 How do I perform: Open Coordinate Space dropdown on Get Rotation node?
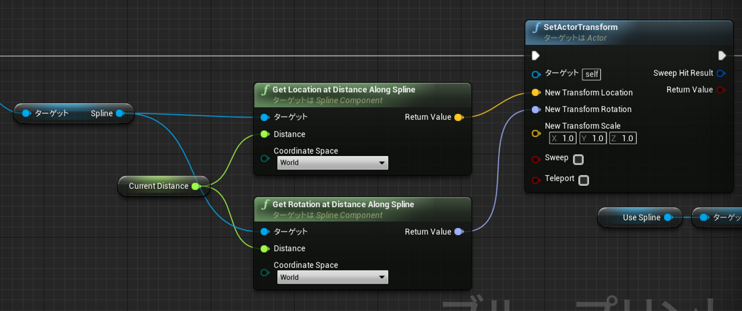coord(333,277)
